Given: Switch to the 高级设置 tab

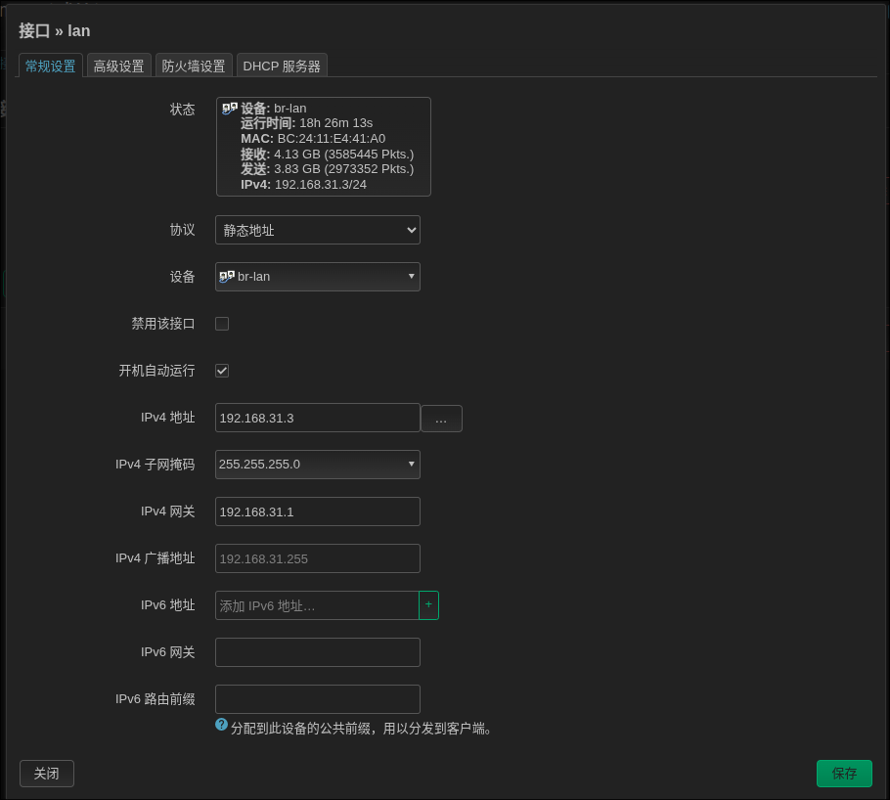Looking at the screenshot, I should click(119, 66).
